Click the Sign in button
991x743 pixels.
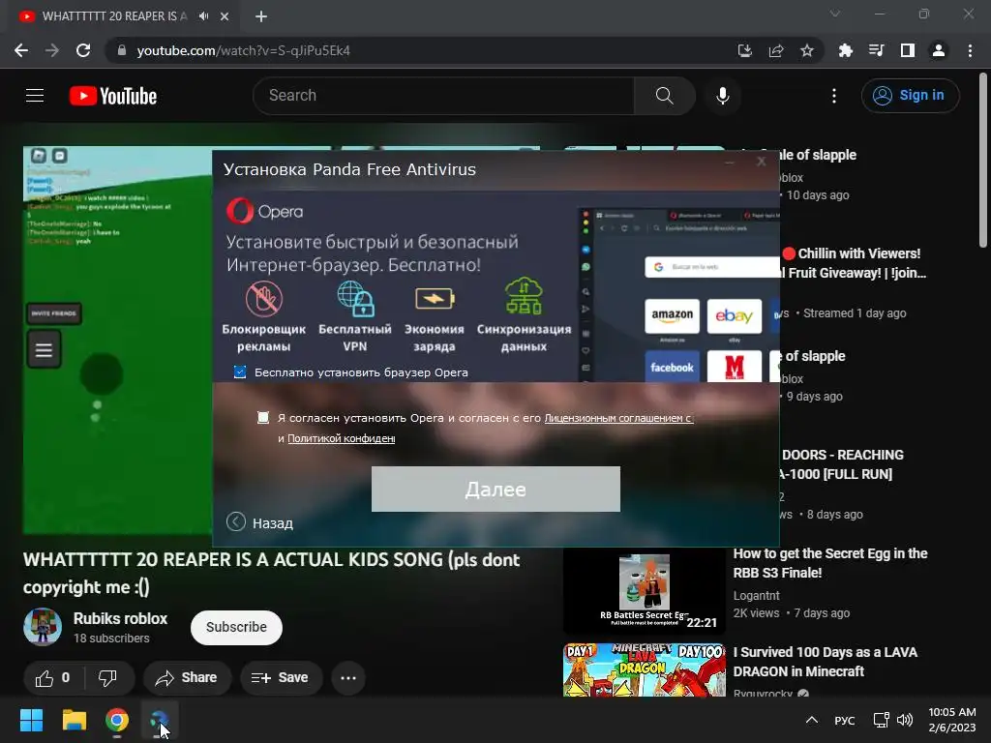(910, 96)
